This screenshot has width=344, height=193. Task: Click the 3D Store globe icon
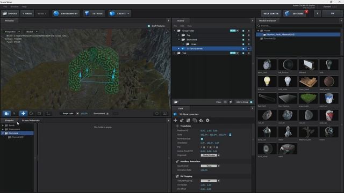click(287, 13)
